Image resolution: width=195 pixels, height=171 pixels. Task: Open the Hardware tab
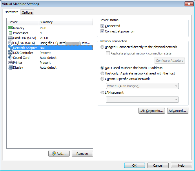point(12,12)
